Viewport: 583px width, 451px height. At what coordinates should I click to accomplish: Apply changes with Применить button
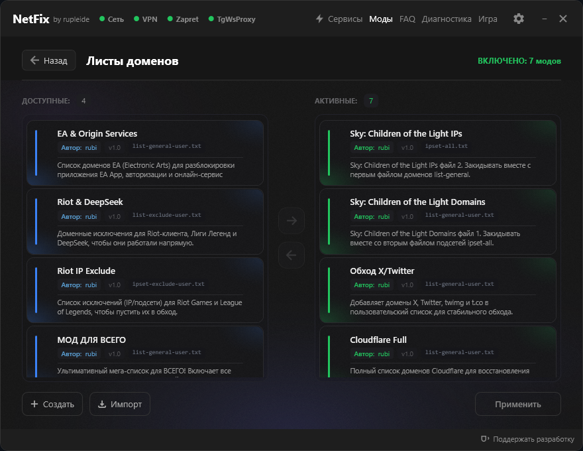tap(517, 404)
